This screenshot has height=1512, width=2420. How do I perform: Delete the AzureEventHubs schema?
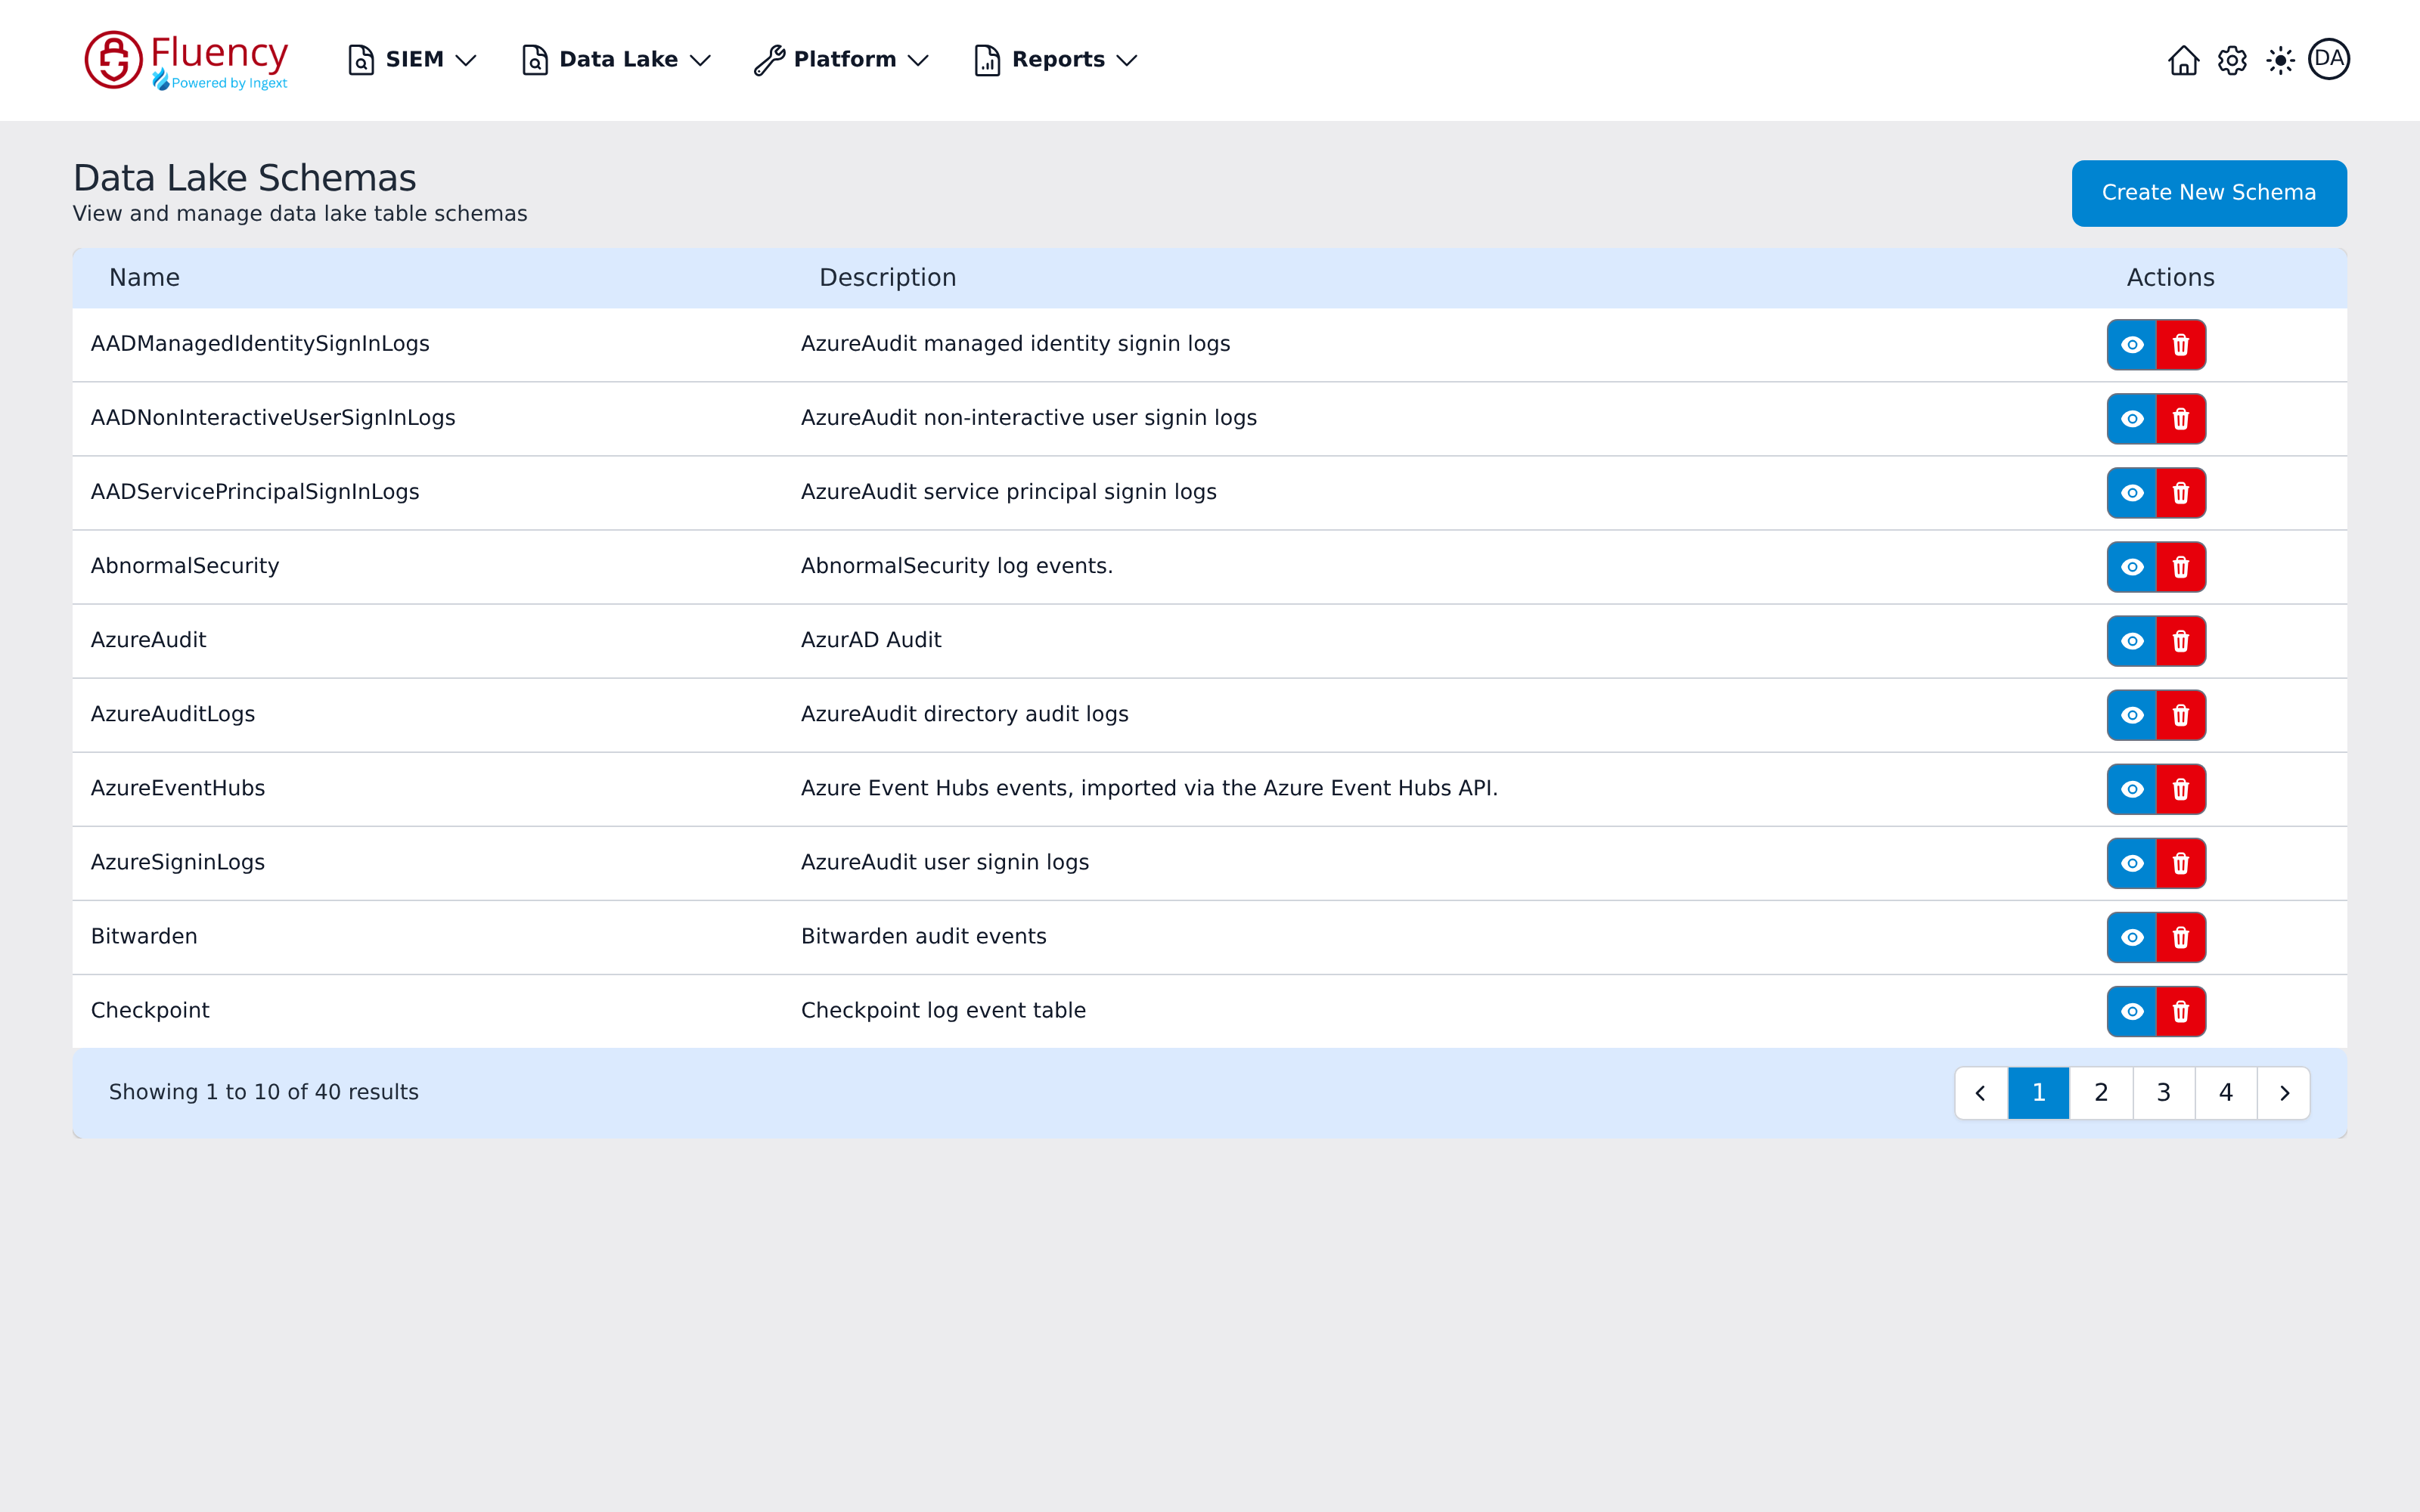click(2181, 789)
